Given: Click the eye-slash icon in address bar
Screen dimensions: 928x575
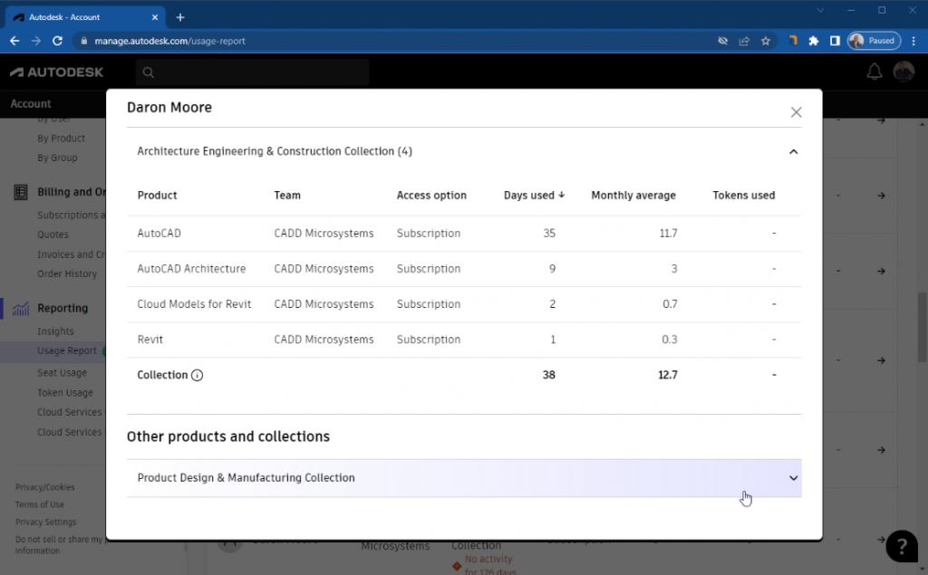Looking at the screenshot, I should 722,41.
